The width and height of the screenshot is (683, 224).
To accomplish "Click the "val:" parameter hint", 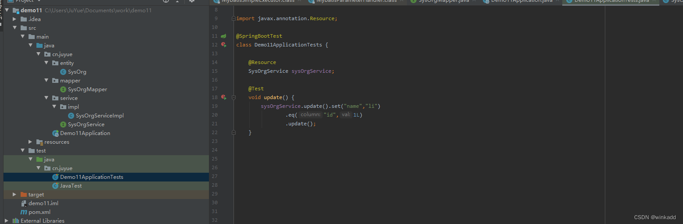I will click(x=346, y=115).
